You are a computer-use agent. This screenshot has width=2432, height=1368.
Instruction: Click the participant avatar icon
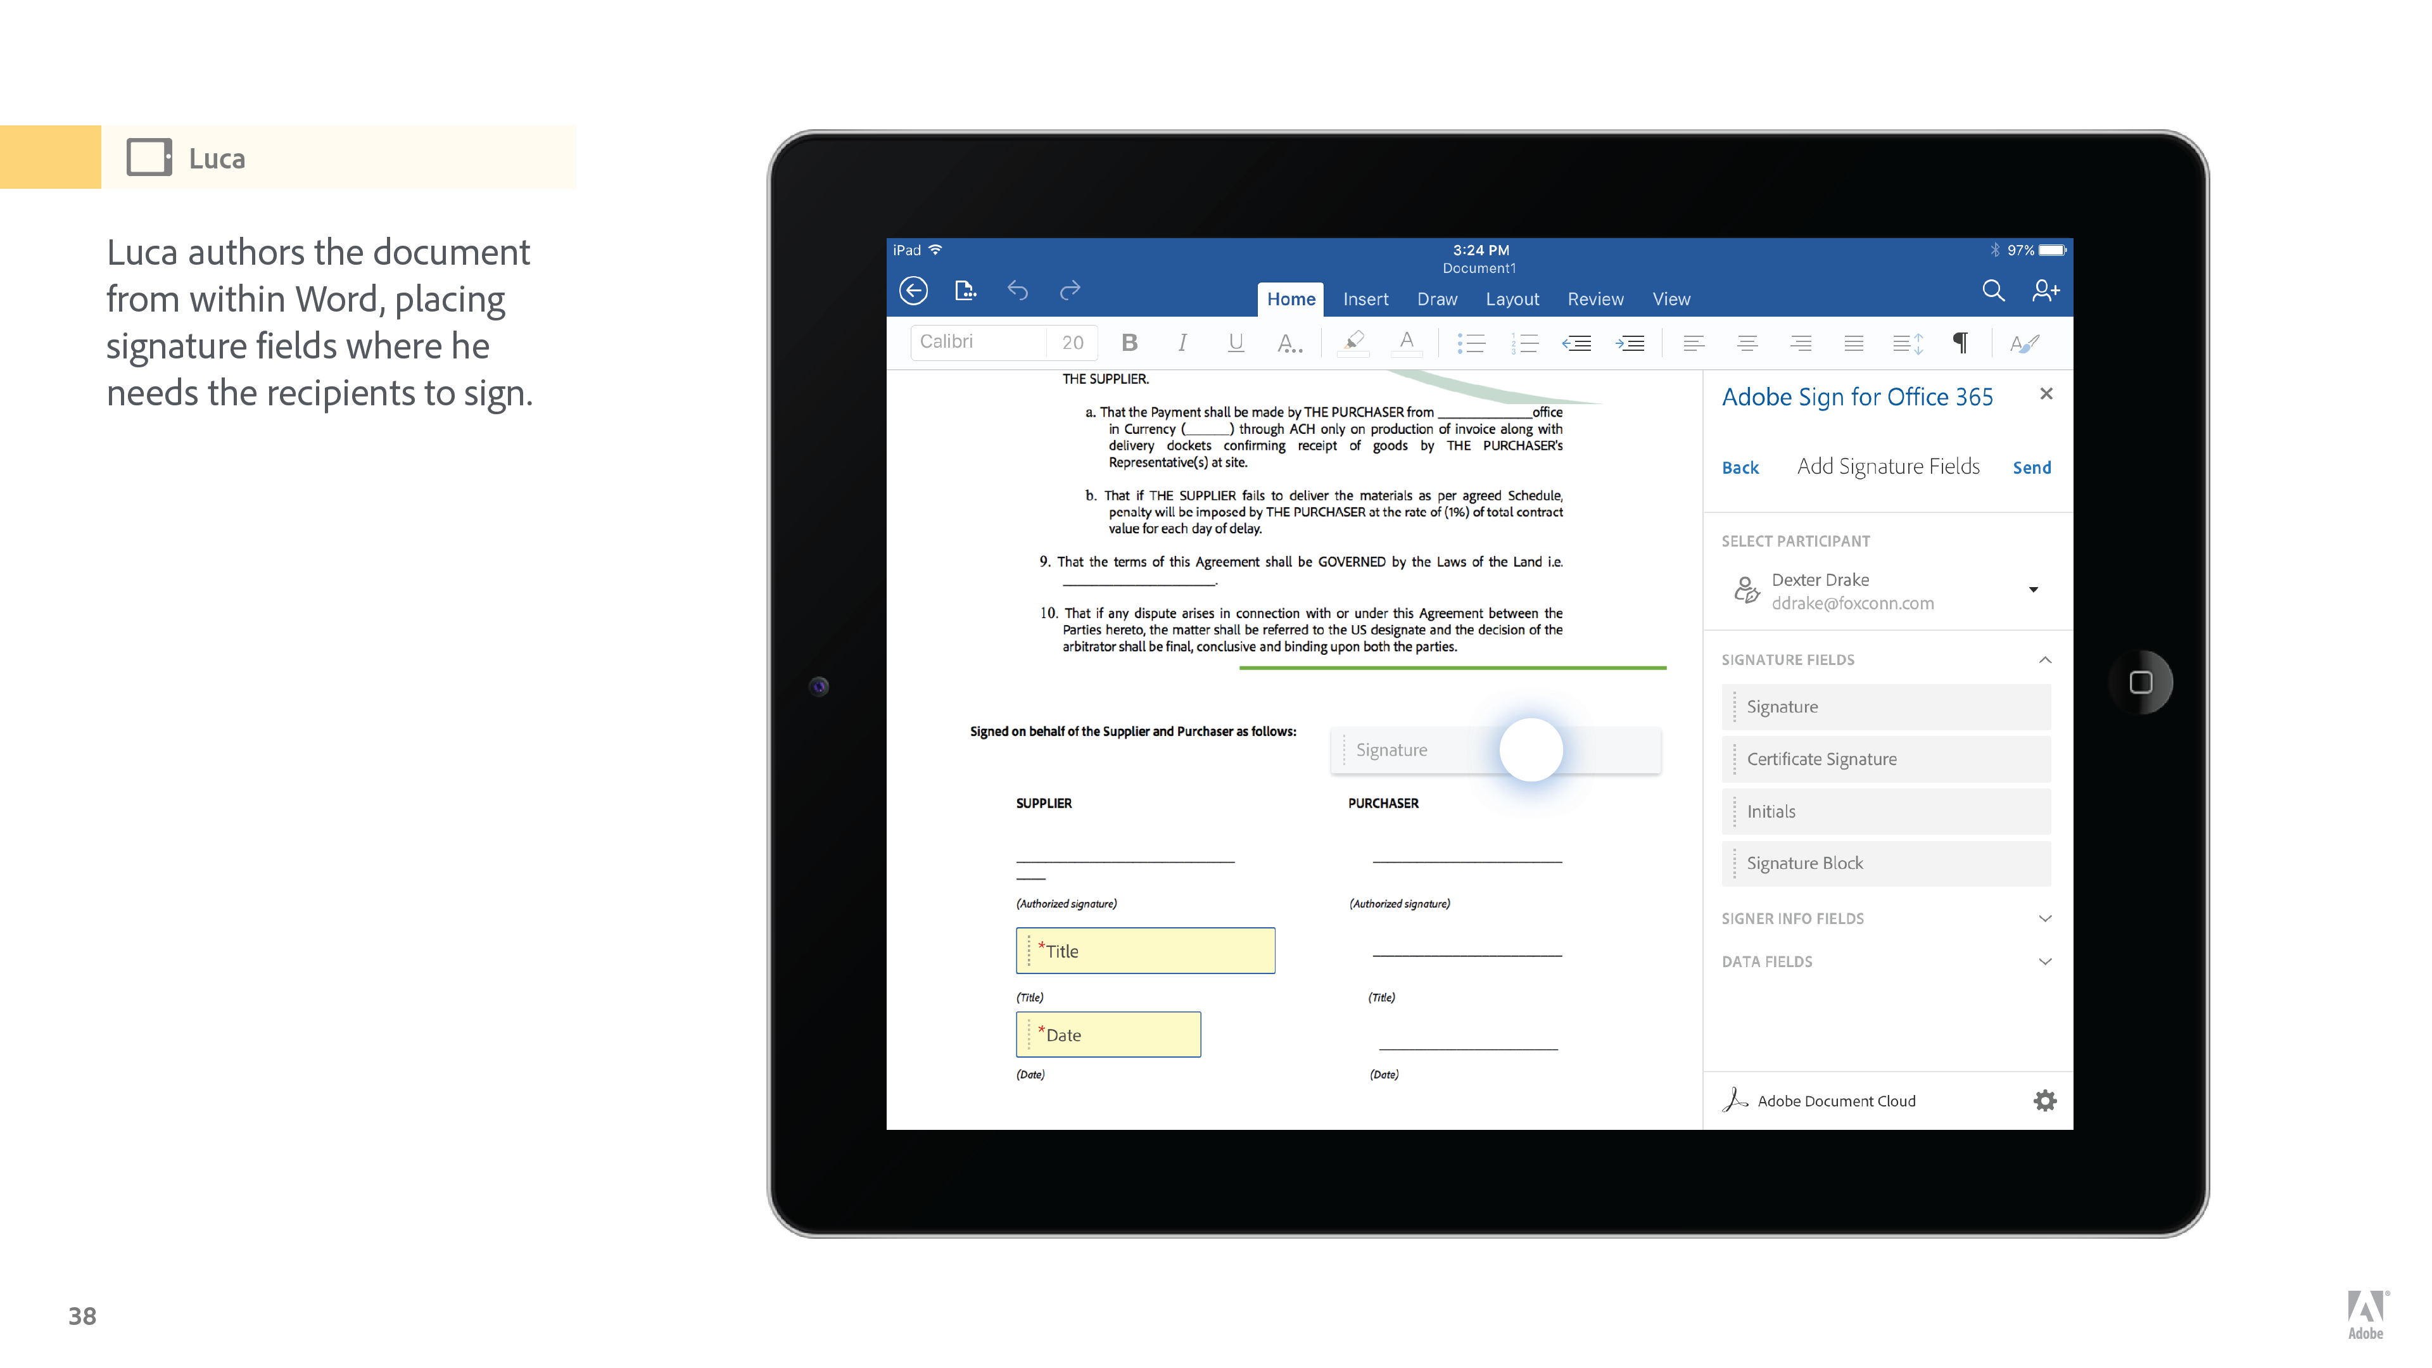coord(1747,590)
